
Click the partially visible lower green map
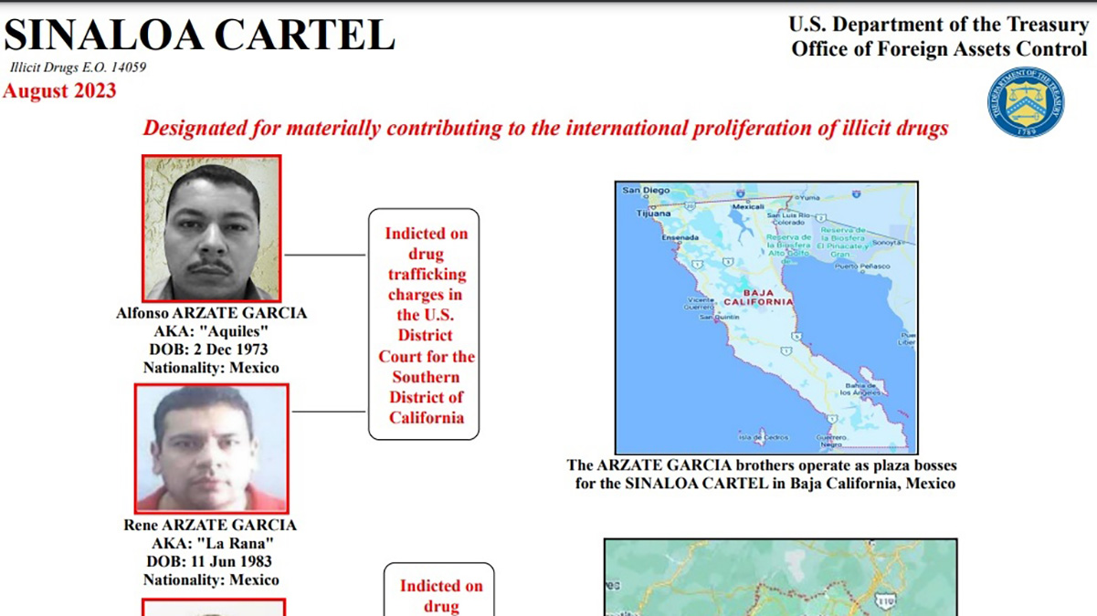click(781, 578)
